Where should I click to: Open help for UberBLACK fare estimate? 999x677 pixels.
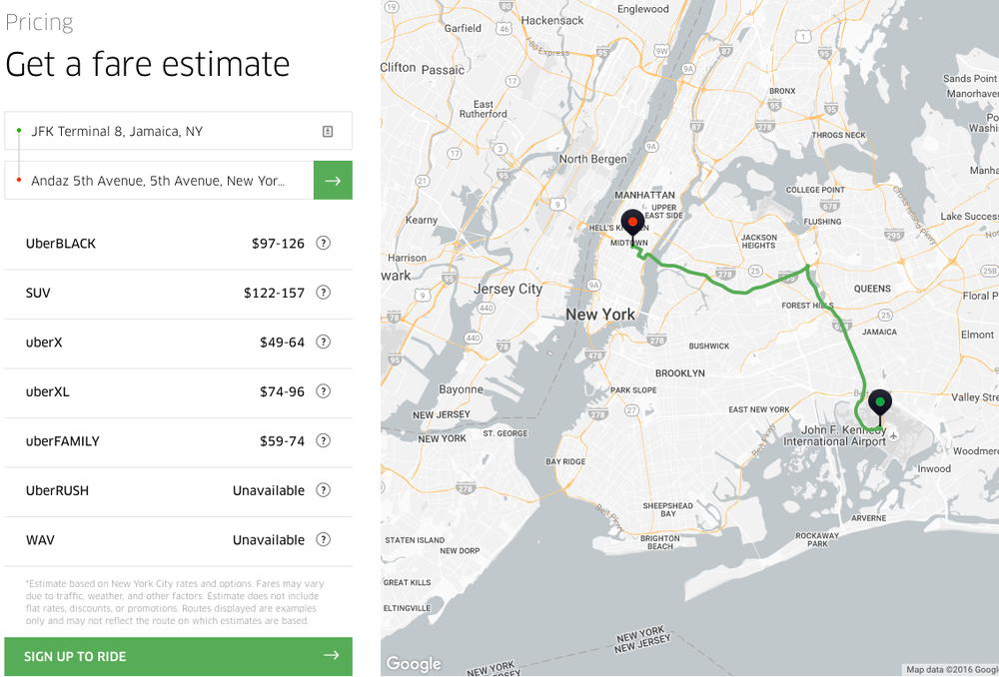coord(323,243)
